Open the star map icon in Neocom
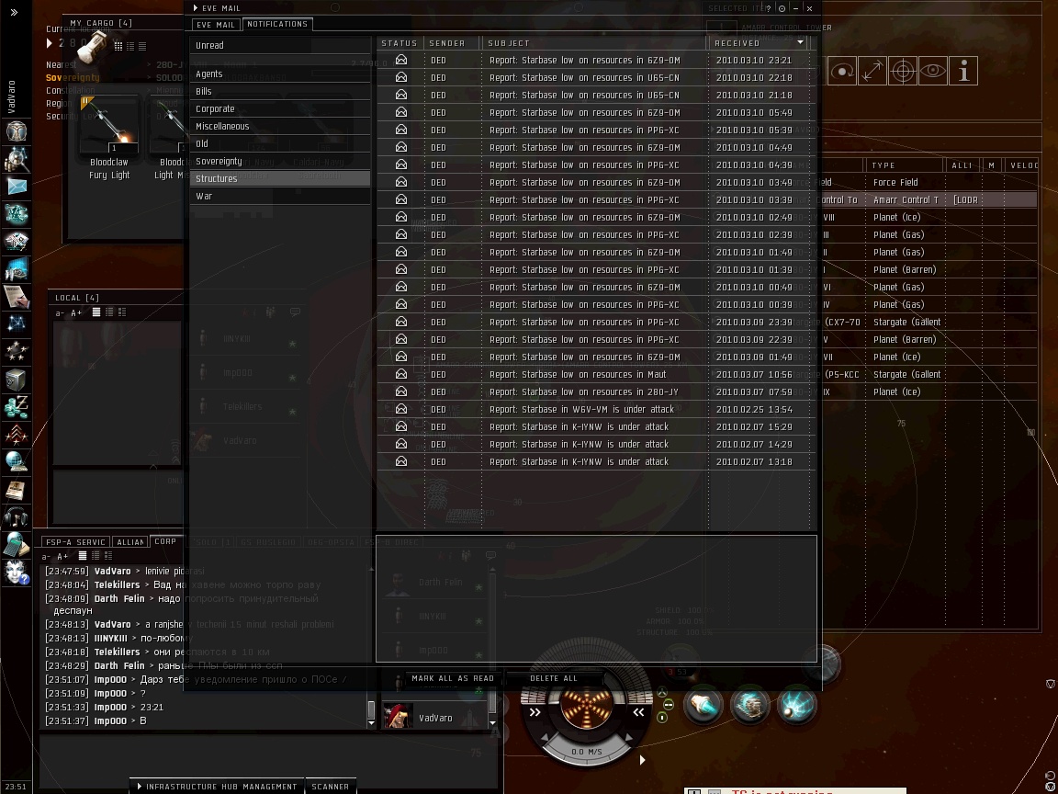This screenshot has width=1058, height=794. click(17, 324)
